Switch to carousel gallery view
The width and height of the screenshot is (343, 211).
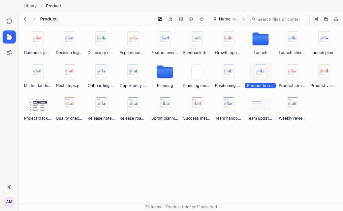point(191,19)
